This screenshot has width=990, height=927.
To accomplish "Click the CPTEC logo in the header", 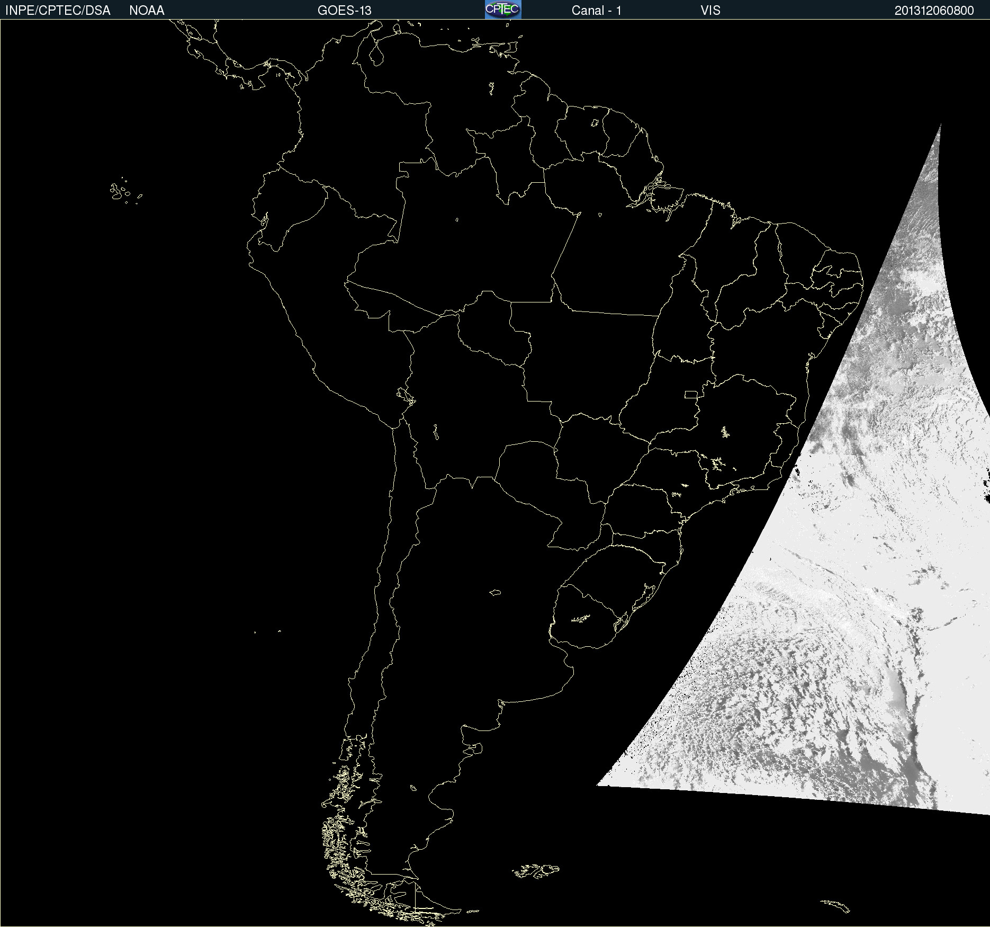I will pos(503,10).
